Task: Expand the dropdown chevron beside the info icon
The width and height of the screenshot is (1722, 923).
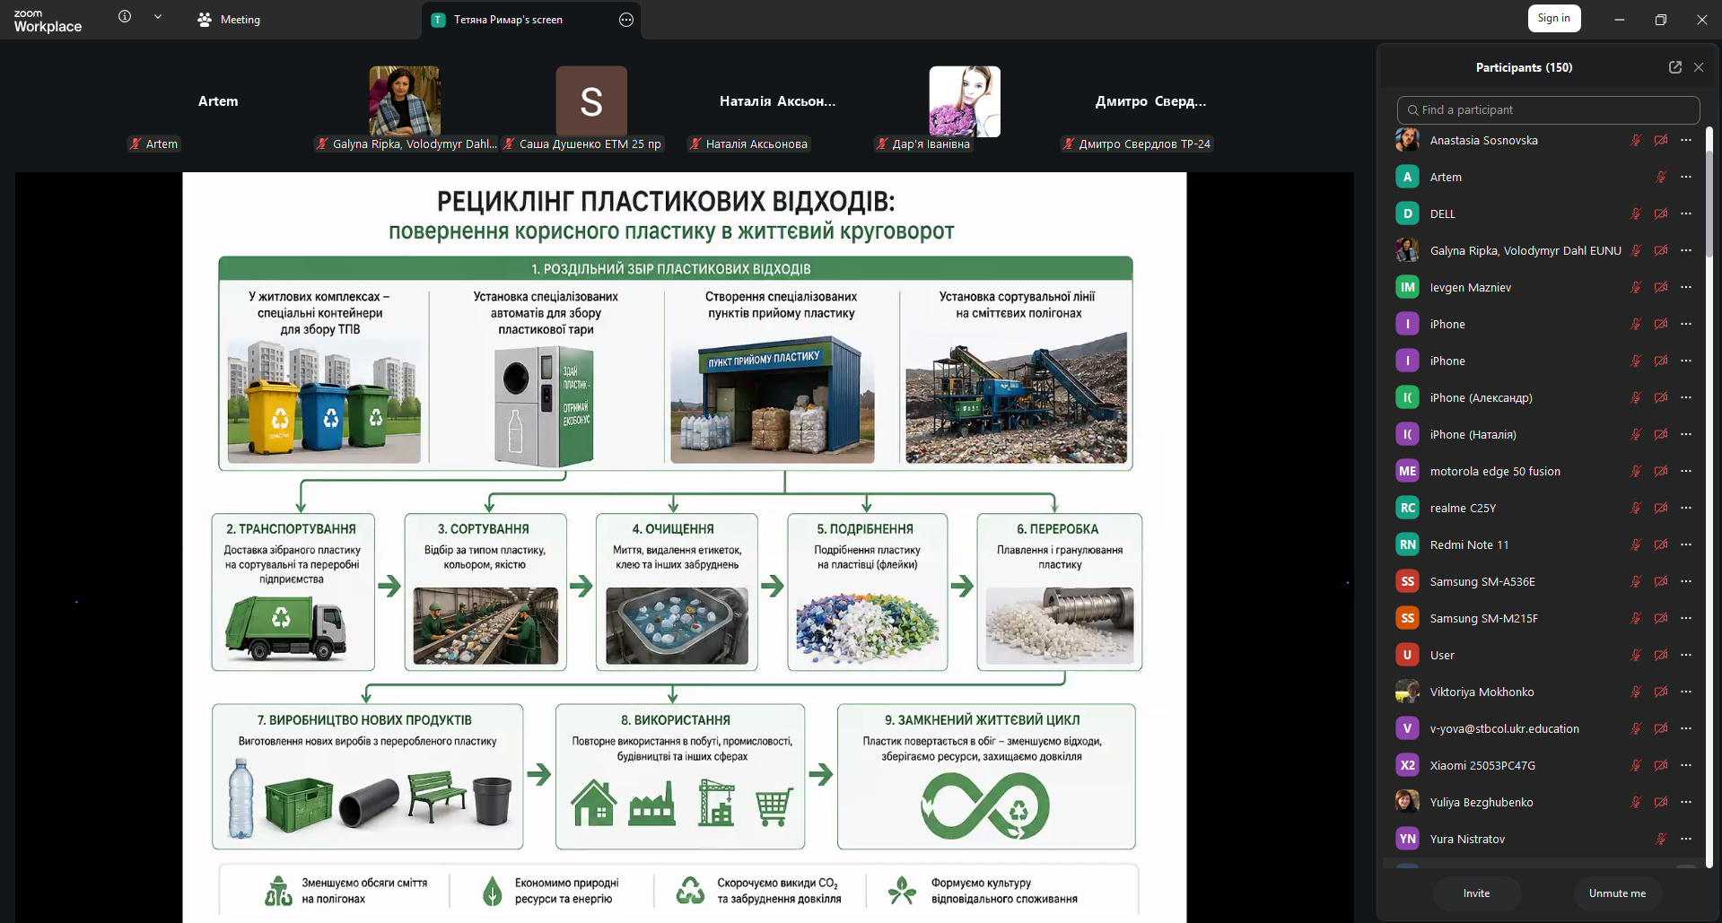Action: pyautogui.click(x=158, y=16)
